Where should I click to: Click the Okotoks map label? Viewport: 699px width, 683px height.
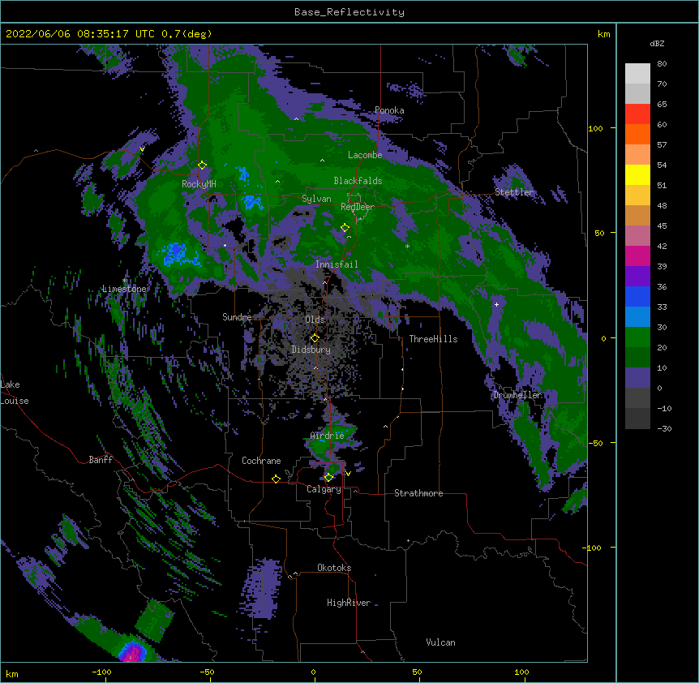(x=334, y=568)
